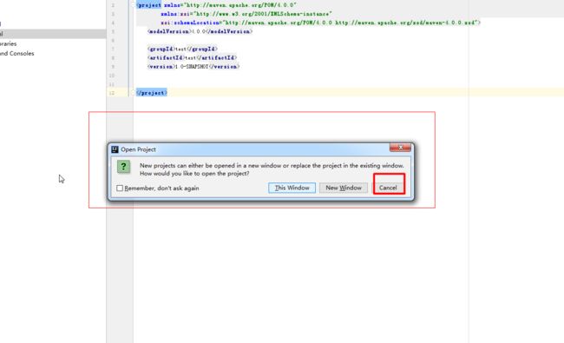Click the artifactId line in editor
The height and width of the screenshot is (343, 564).
click(192, 57)
